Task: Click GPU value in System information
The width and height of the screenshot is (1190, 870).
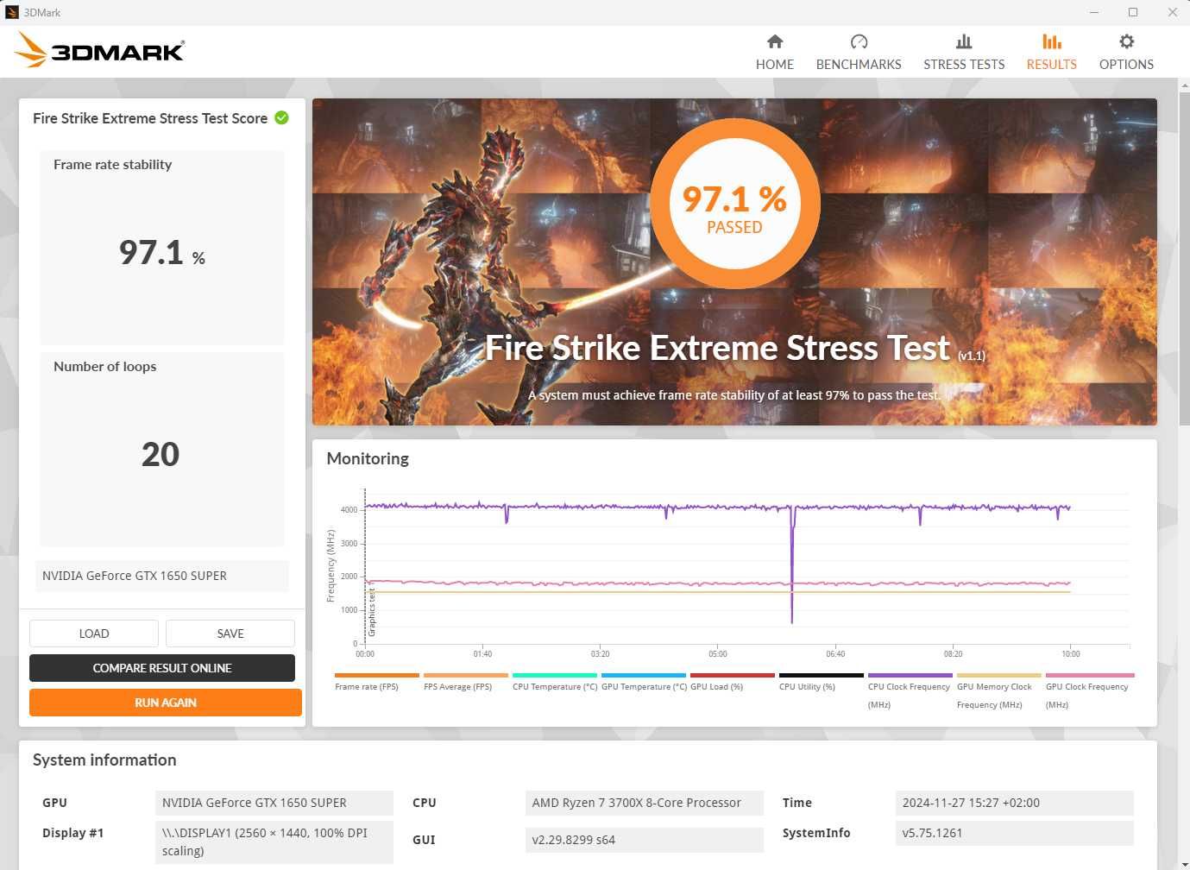Action: tap(274, 803)
